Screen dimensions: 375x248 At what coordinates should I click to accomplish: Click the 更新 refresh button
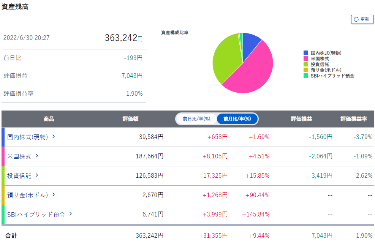pyautogui.click(x=362, y=19)
